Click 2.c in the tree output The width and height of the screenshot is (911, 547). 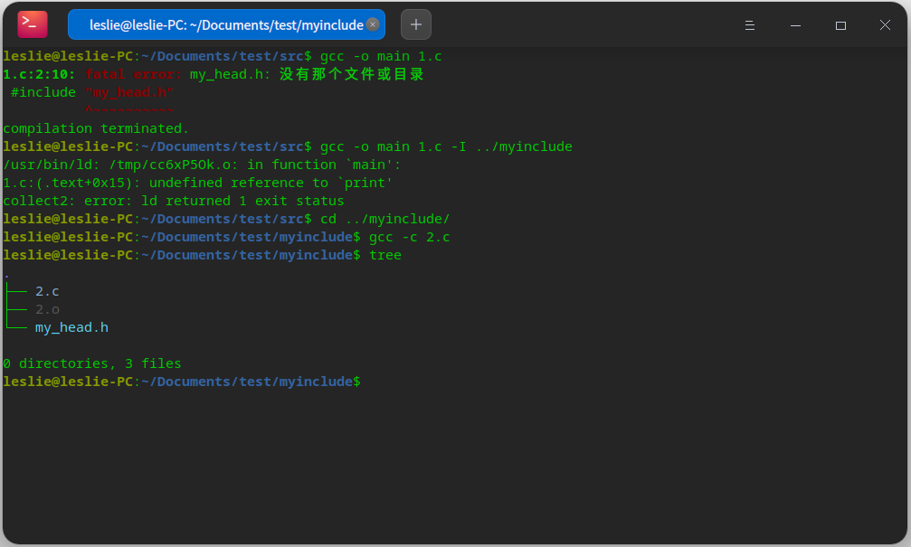(47, 291)
